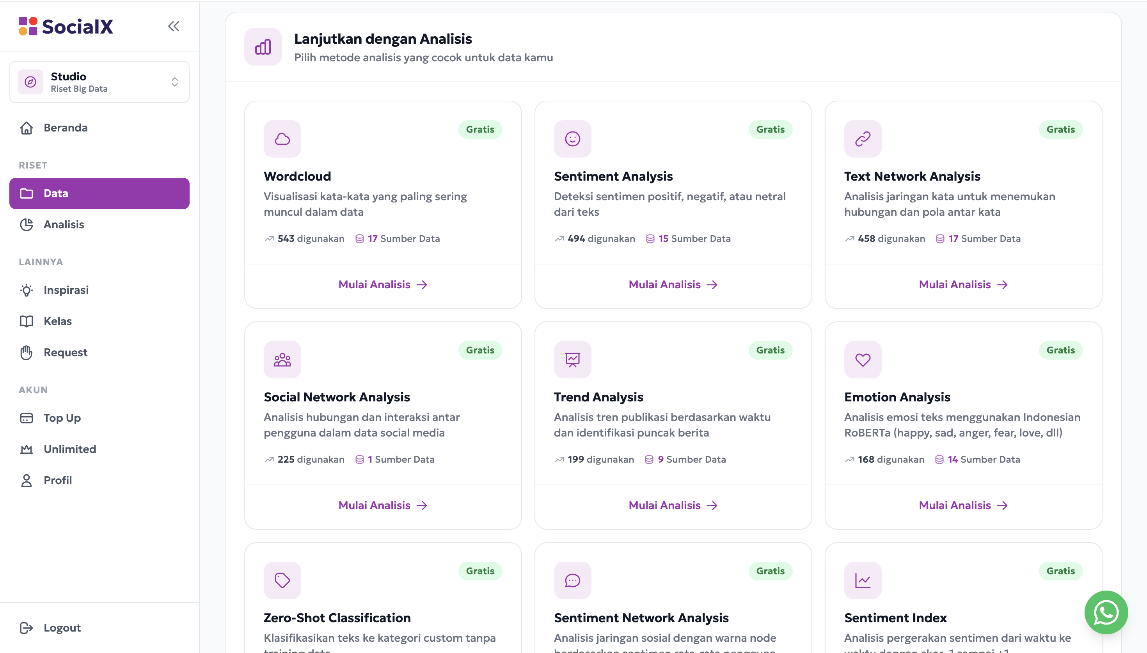The image size is (1147, 653).
Task: Click the Text Network Analysis link icon
Action: tap(863, 138)
